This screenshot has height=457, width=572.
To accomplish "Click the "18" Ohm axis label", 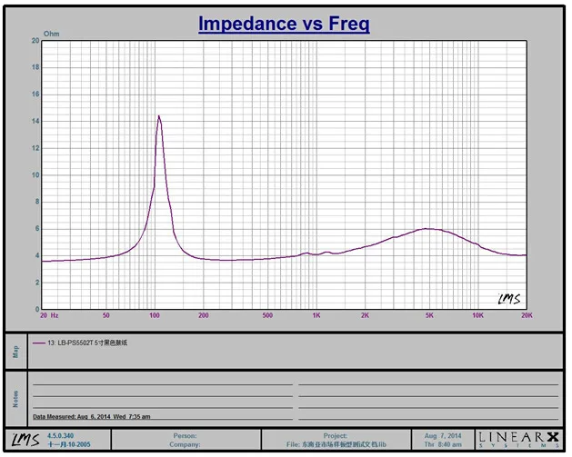I will click(35, 67).
